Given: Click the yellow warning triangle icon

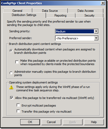Looking at the screenshot, I should pyautogui.click(x=11, y=87).
